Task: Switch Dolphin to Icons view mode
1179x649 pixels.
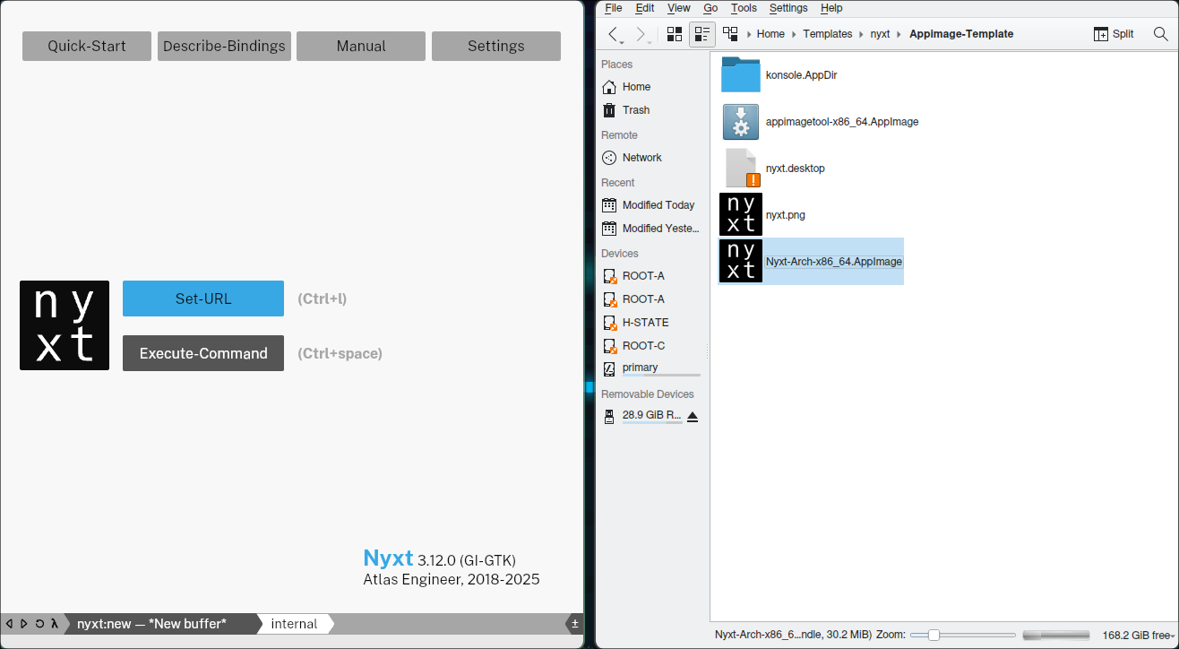Action: point(675,34)
